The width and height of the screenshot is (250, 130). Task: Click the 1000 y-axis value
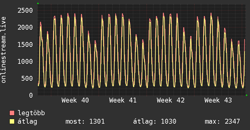[x=25, y=61]
